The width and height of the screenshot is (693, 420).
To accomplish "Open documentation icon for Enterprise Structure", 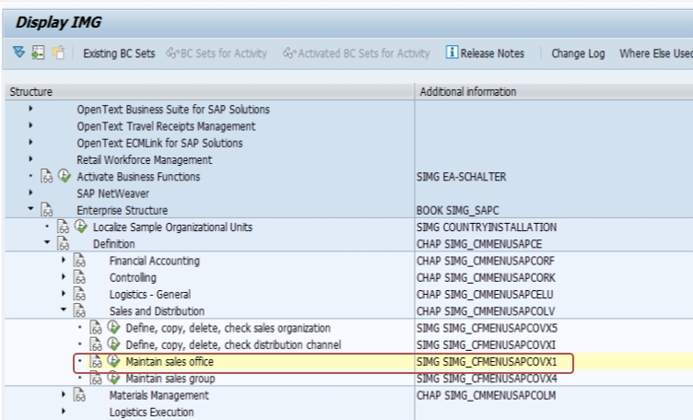I will click(x=46, y=209).
